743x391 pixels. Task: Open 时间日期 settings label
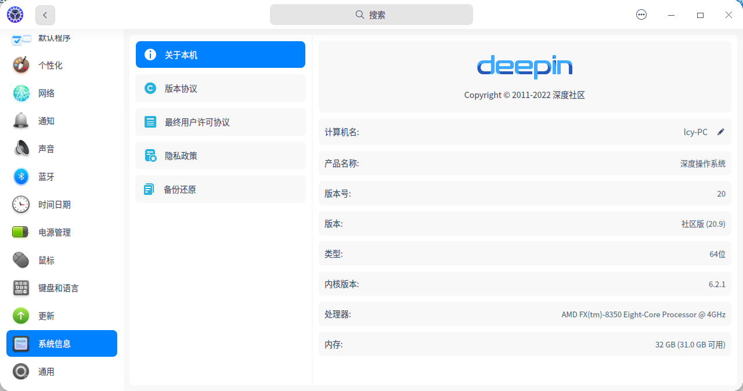point(55,205)
